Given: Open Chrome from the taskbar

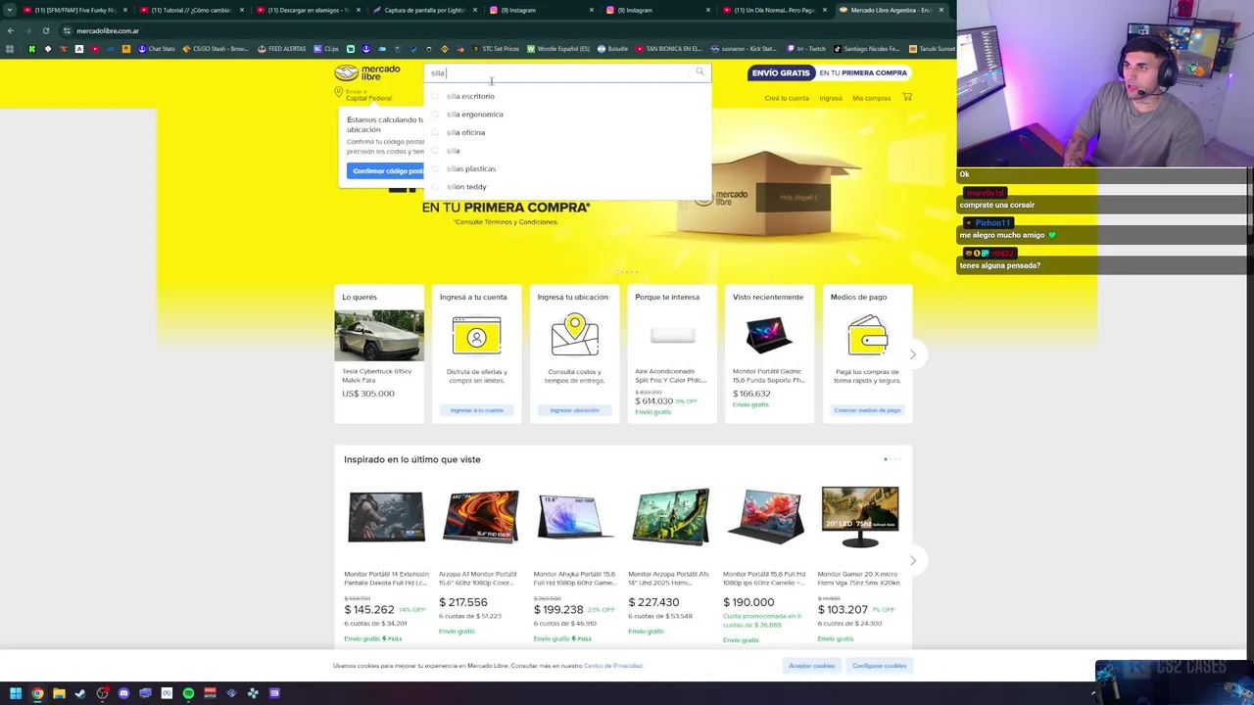Looking at the screenshot, I should coord(37,693).
